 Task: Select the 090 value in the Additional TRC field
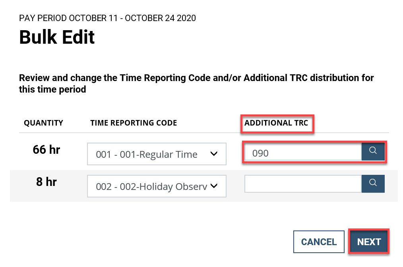tap(302, 153)
